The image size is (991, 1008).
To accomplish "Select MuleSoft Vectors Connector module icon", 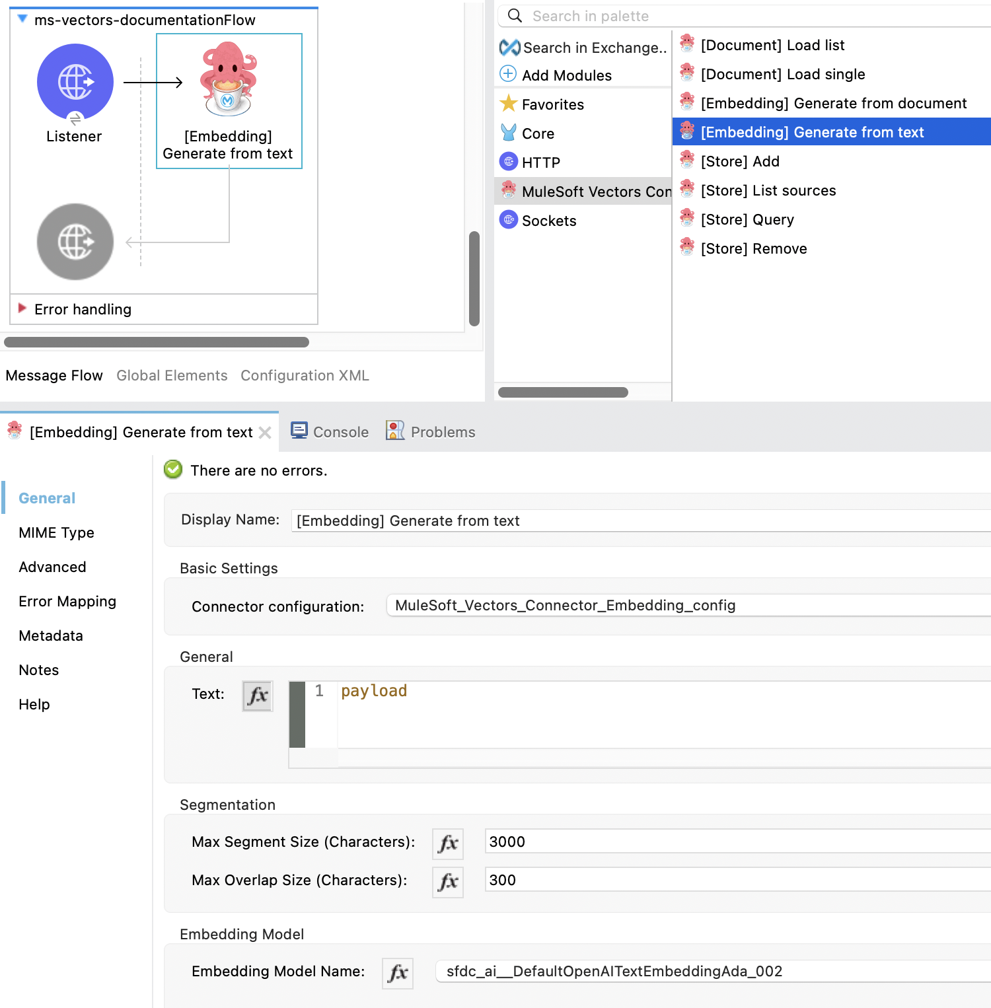I will point(508,190).
